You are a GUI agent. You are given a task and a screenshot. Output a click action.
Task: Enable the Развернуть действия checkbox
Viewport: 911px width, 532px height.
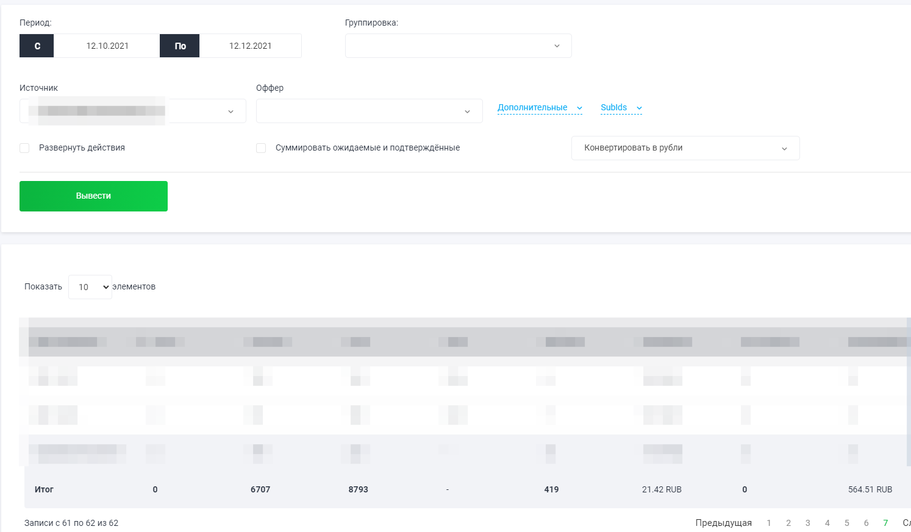pyautogui.click(x=24, y=148)
